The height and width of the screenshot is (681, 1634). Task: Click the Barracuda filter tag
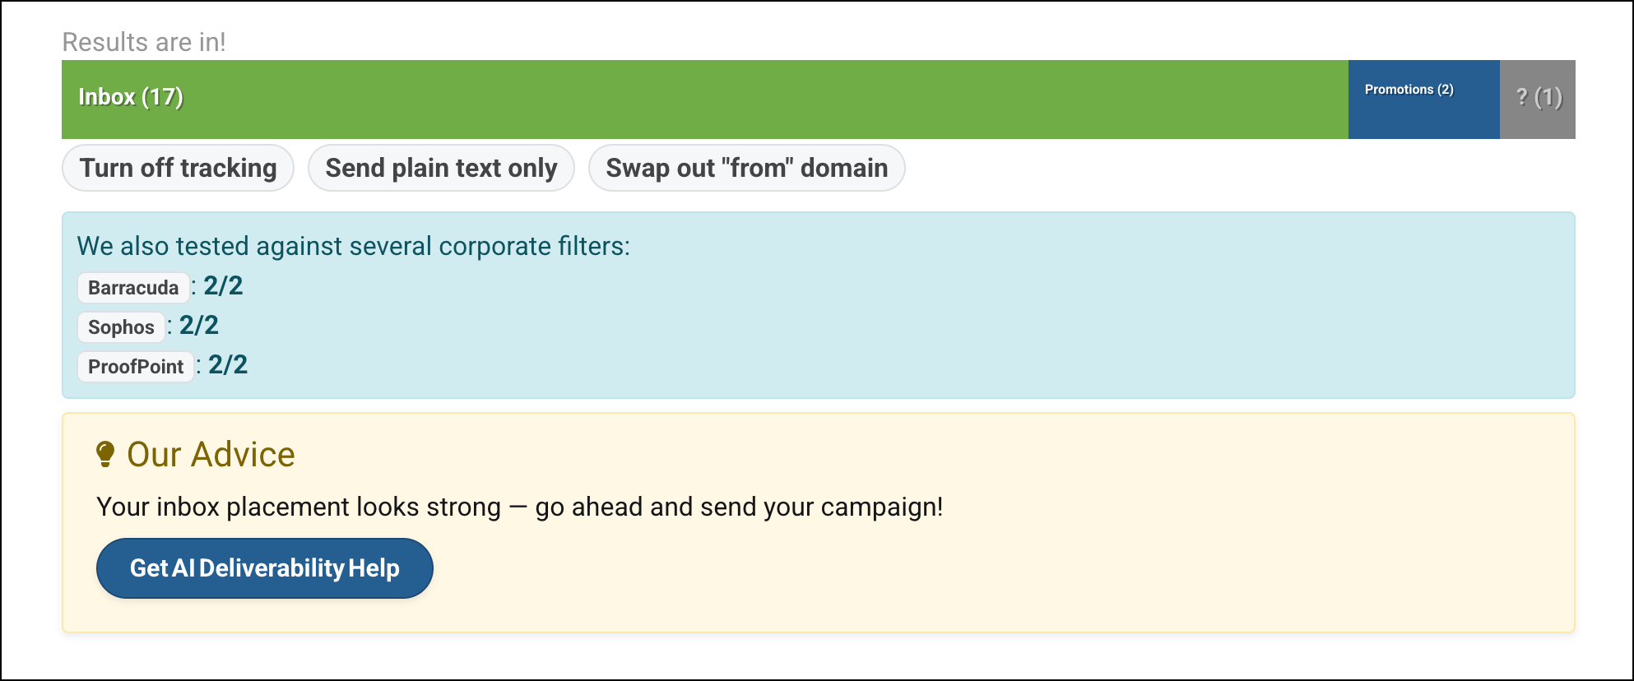click(x=133, y=288)
